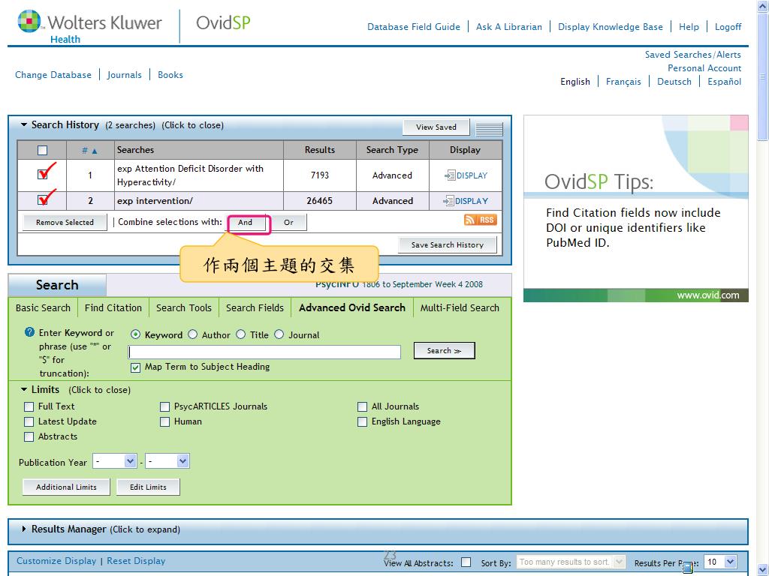
Task: Combine selections with And
Action: click(246, 222)
